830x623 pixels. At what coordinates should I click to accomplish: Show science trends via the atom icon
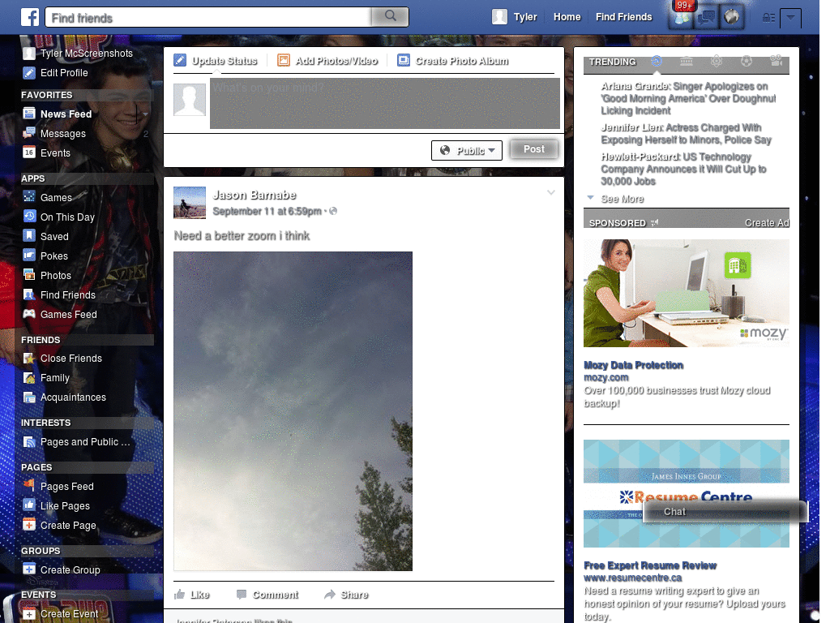[717, 61]
